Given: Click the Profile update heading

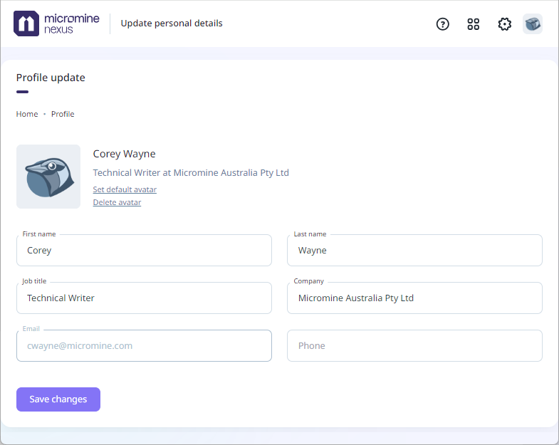Looking at the screenshot, I should (x=51, y=78).
